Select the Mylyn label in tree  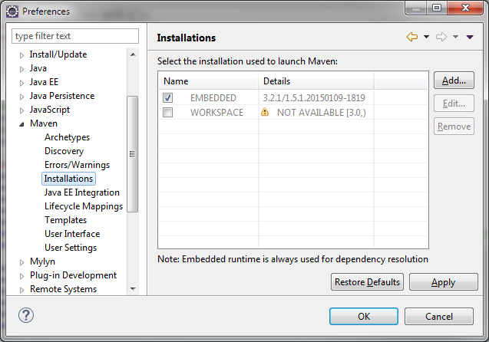click(42, 261)
